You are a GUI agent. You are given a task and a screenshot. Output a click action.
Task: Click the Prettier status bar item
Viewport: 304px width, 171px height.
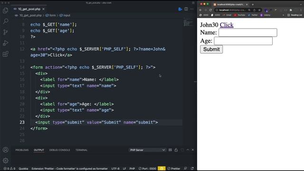click(174, 169)
